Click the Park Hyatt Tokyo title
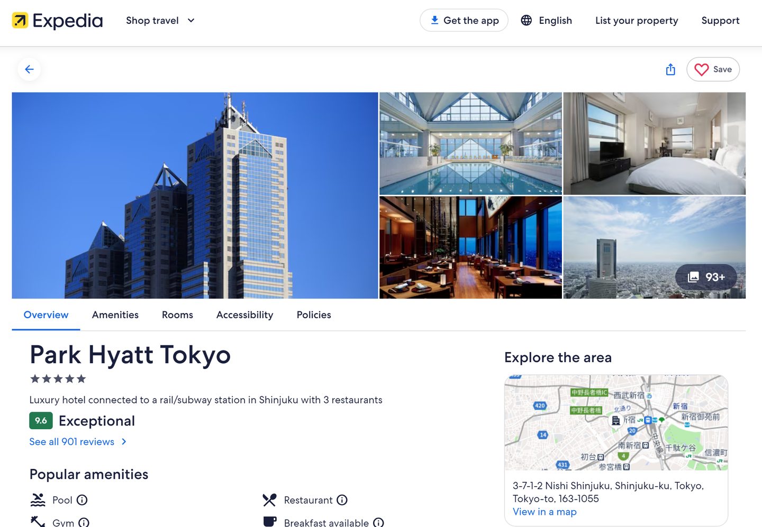Viewport: 762px width, 527px height. point(130,355)
